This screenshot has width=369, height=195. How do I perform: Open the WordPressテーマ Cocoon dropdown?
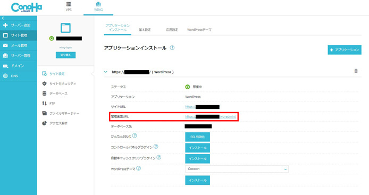pyautogui.click(x=237, y=169)
